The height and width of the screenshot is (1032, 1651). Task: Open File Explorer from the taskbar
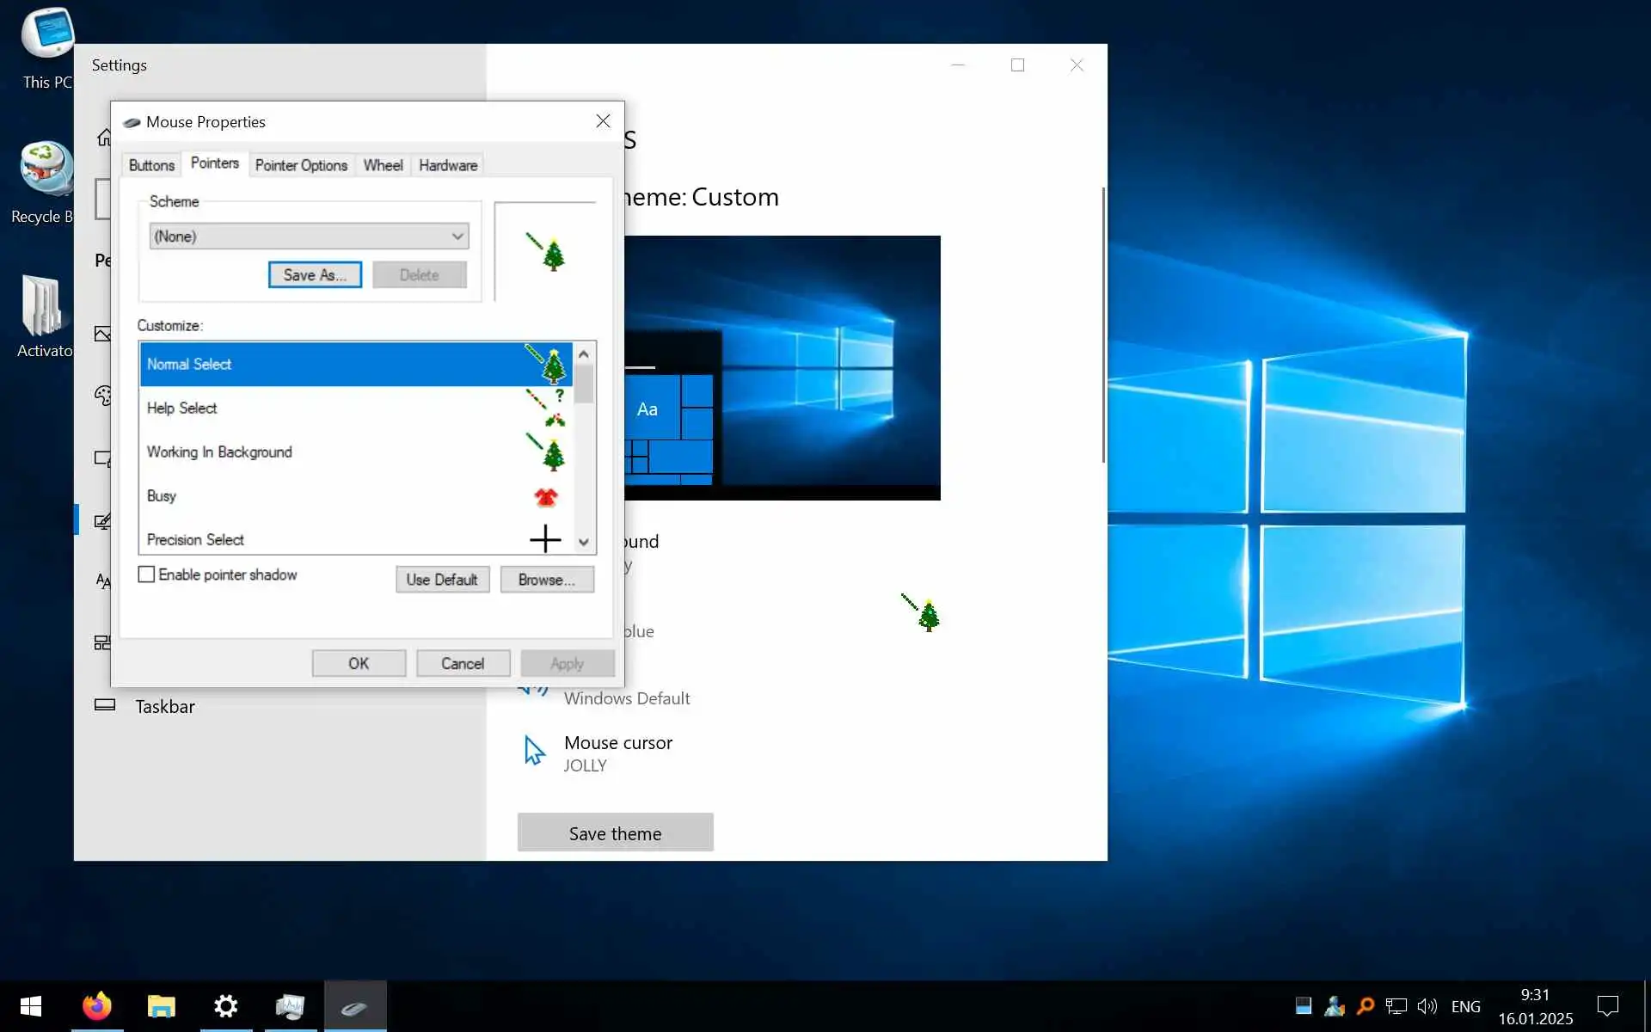click(x=161, y=1005)
